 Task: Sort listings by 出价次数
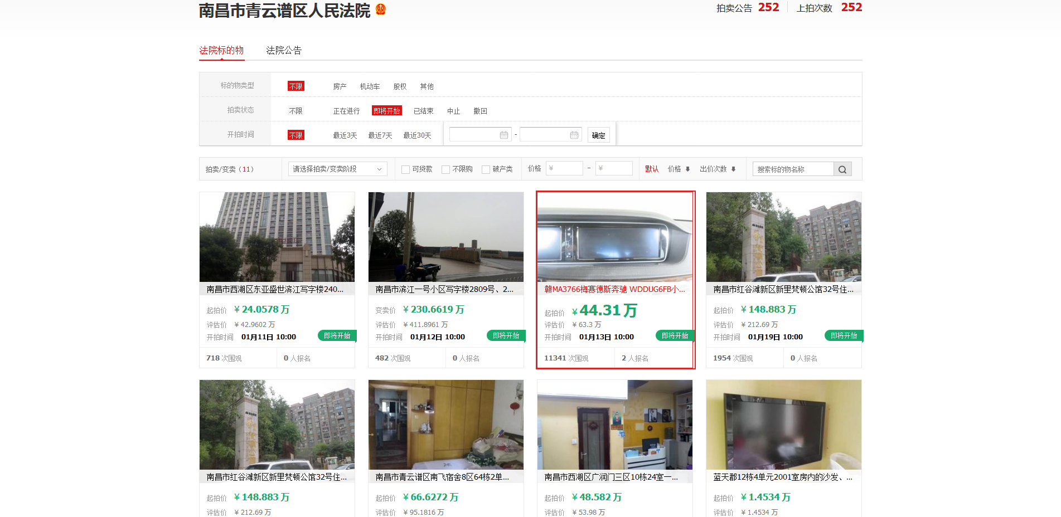(x=713, y=169)
